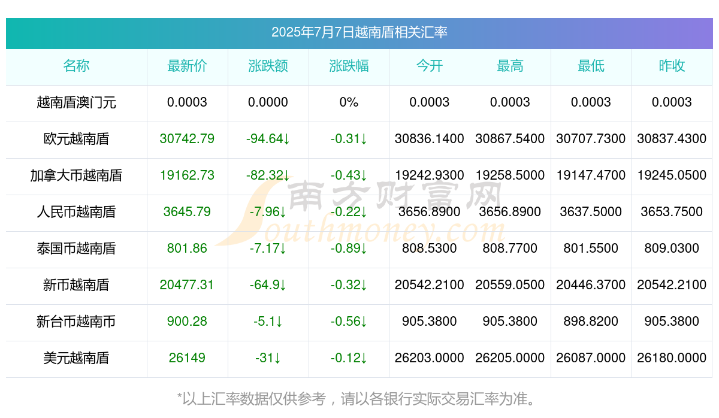Click change percent -0.22↓

349,212
